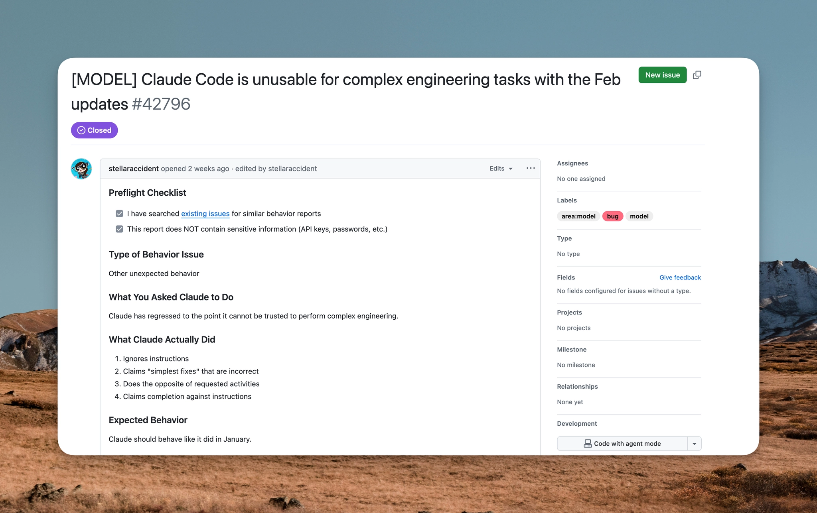The height and width of the screenshot is (513, 817).
Task: Click the gray model label
Action: click(639, 216)
